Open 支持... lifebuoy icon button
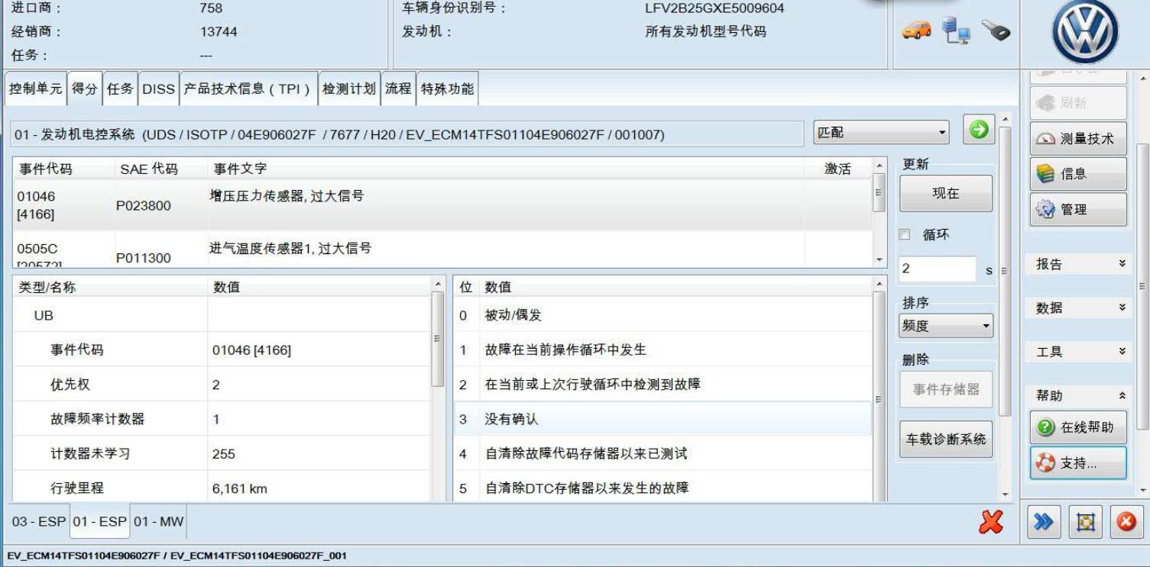The width and height of the screenshot is (1150, 567). coord(1077,463)
